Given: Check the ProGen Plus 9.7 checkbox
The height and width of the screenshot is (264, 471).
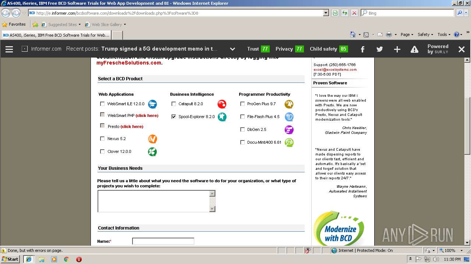Looking at the screenshot, I should click(242, 104).
